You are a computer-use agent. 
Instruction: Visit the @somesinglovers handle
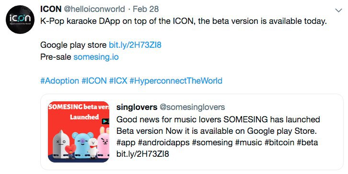(192, 107)
